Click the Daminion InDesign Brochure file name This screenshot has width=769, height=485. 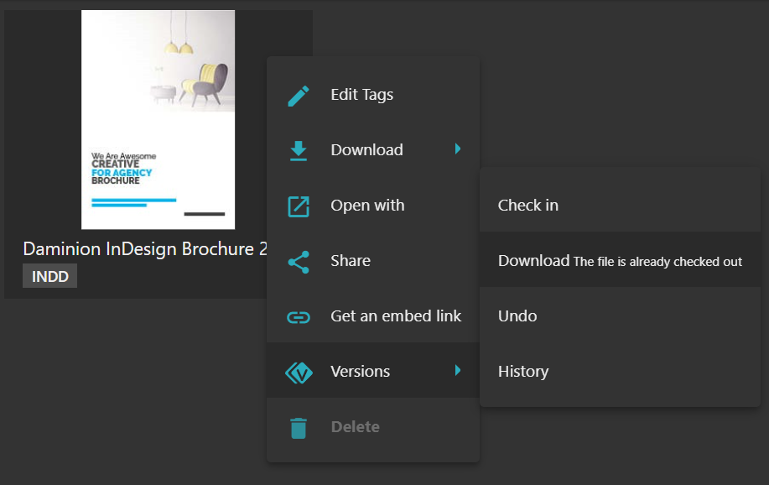144,249
